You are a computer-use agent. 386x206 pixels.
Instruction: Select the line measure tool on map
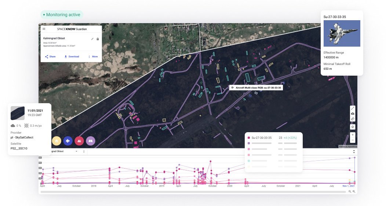(353, 108)
